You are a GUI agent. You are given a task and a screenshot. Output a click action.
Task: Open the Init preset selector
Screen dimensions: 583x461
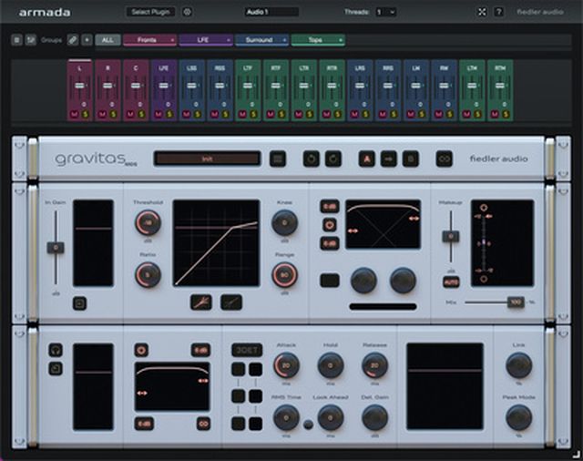207,159
